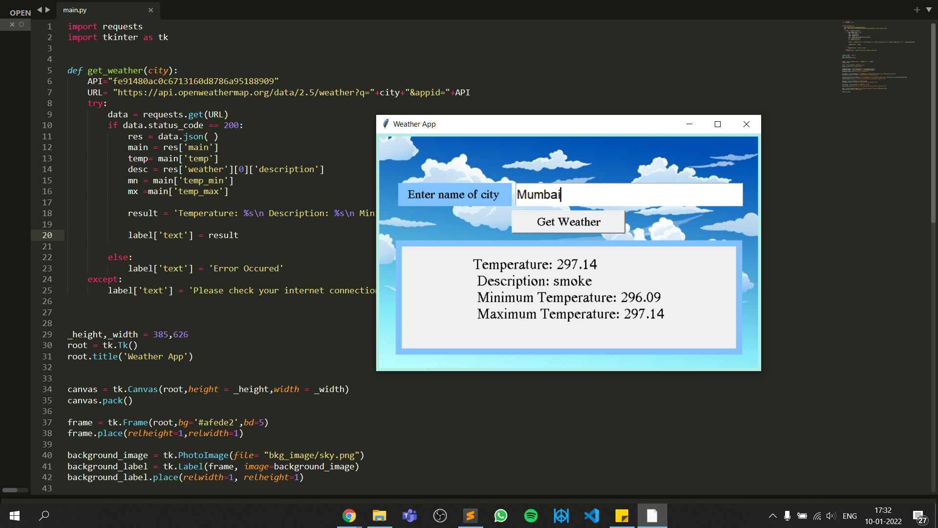
Task: Go to the previous tab with the left arrow
Action: point(40,10)
